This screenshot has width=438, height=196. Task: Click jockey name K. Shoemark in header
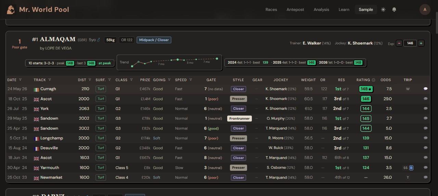(x=360, y=43)
